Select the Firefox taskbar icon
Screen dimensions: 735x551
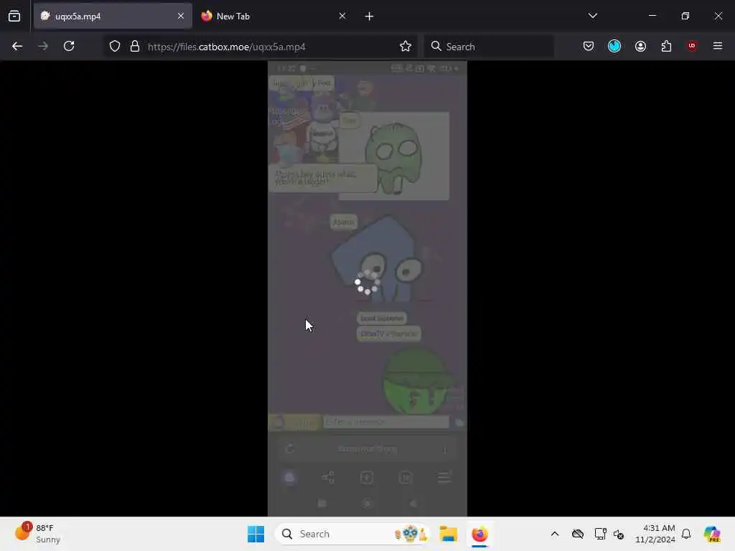(x=479, y=534)
